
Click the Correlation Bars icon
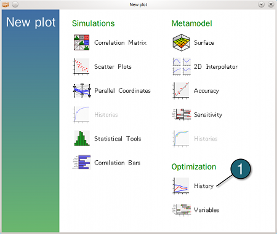82,162
